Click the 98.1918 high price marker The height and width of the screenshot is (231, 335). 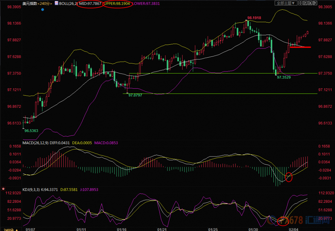tap(254, 18)
